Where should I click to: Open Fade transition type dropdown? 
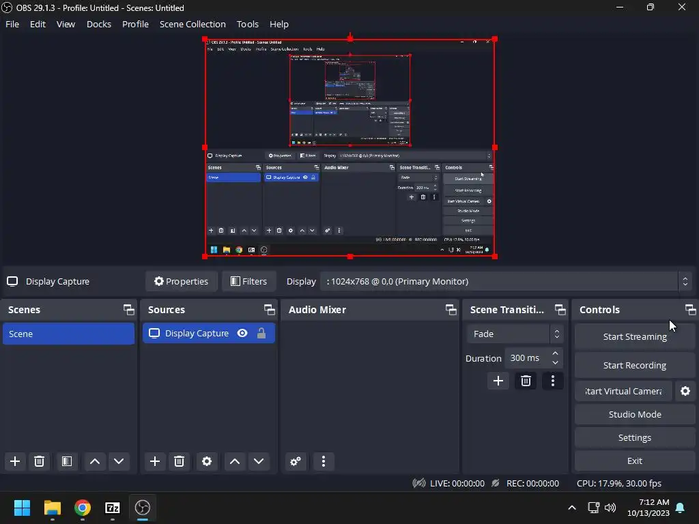pyautogui.click(x=515, y=334)
